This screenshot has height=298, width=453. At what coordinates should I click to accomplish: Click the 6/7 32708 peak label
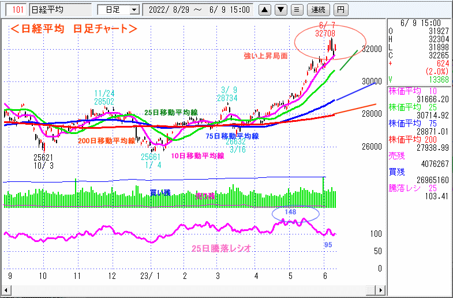click(x=325, y=30)
